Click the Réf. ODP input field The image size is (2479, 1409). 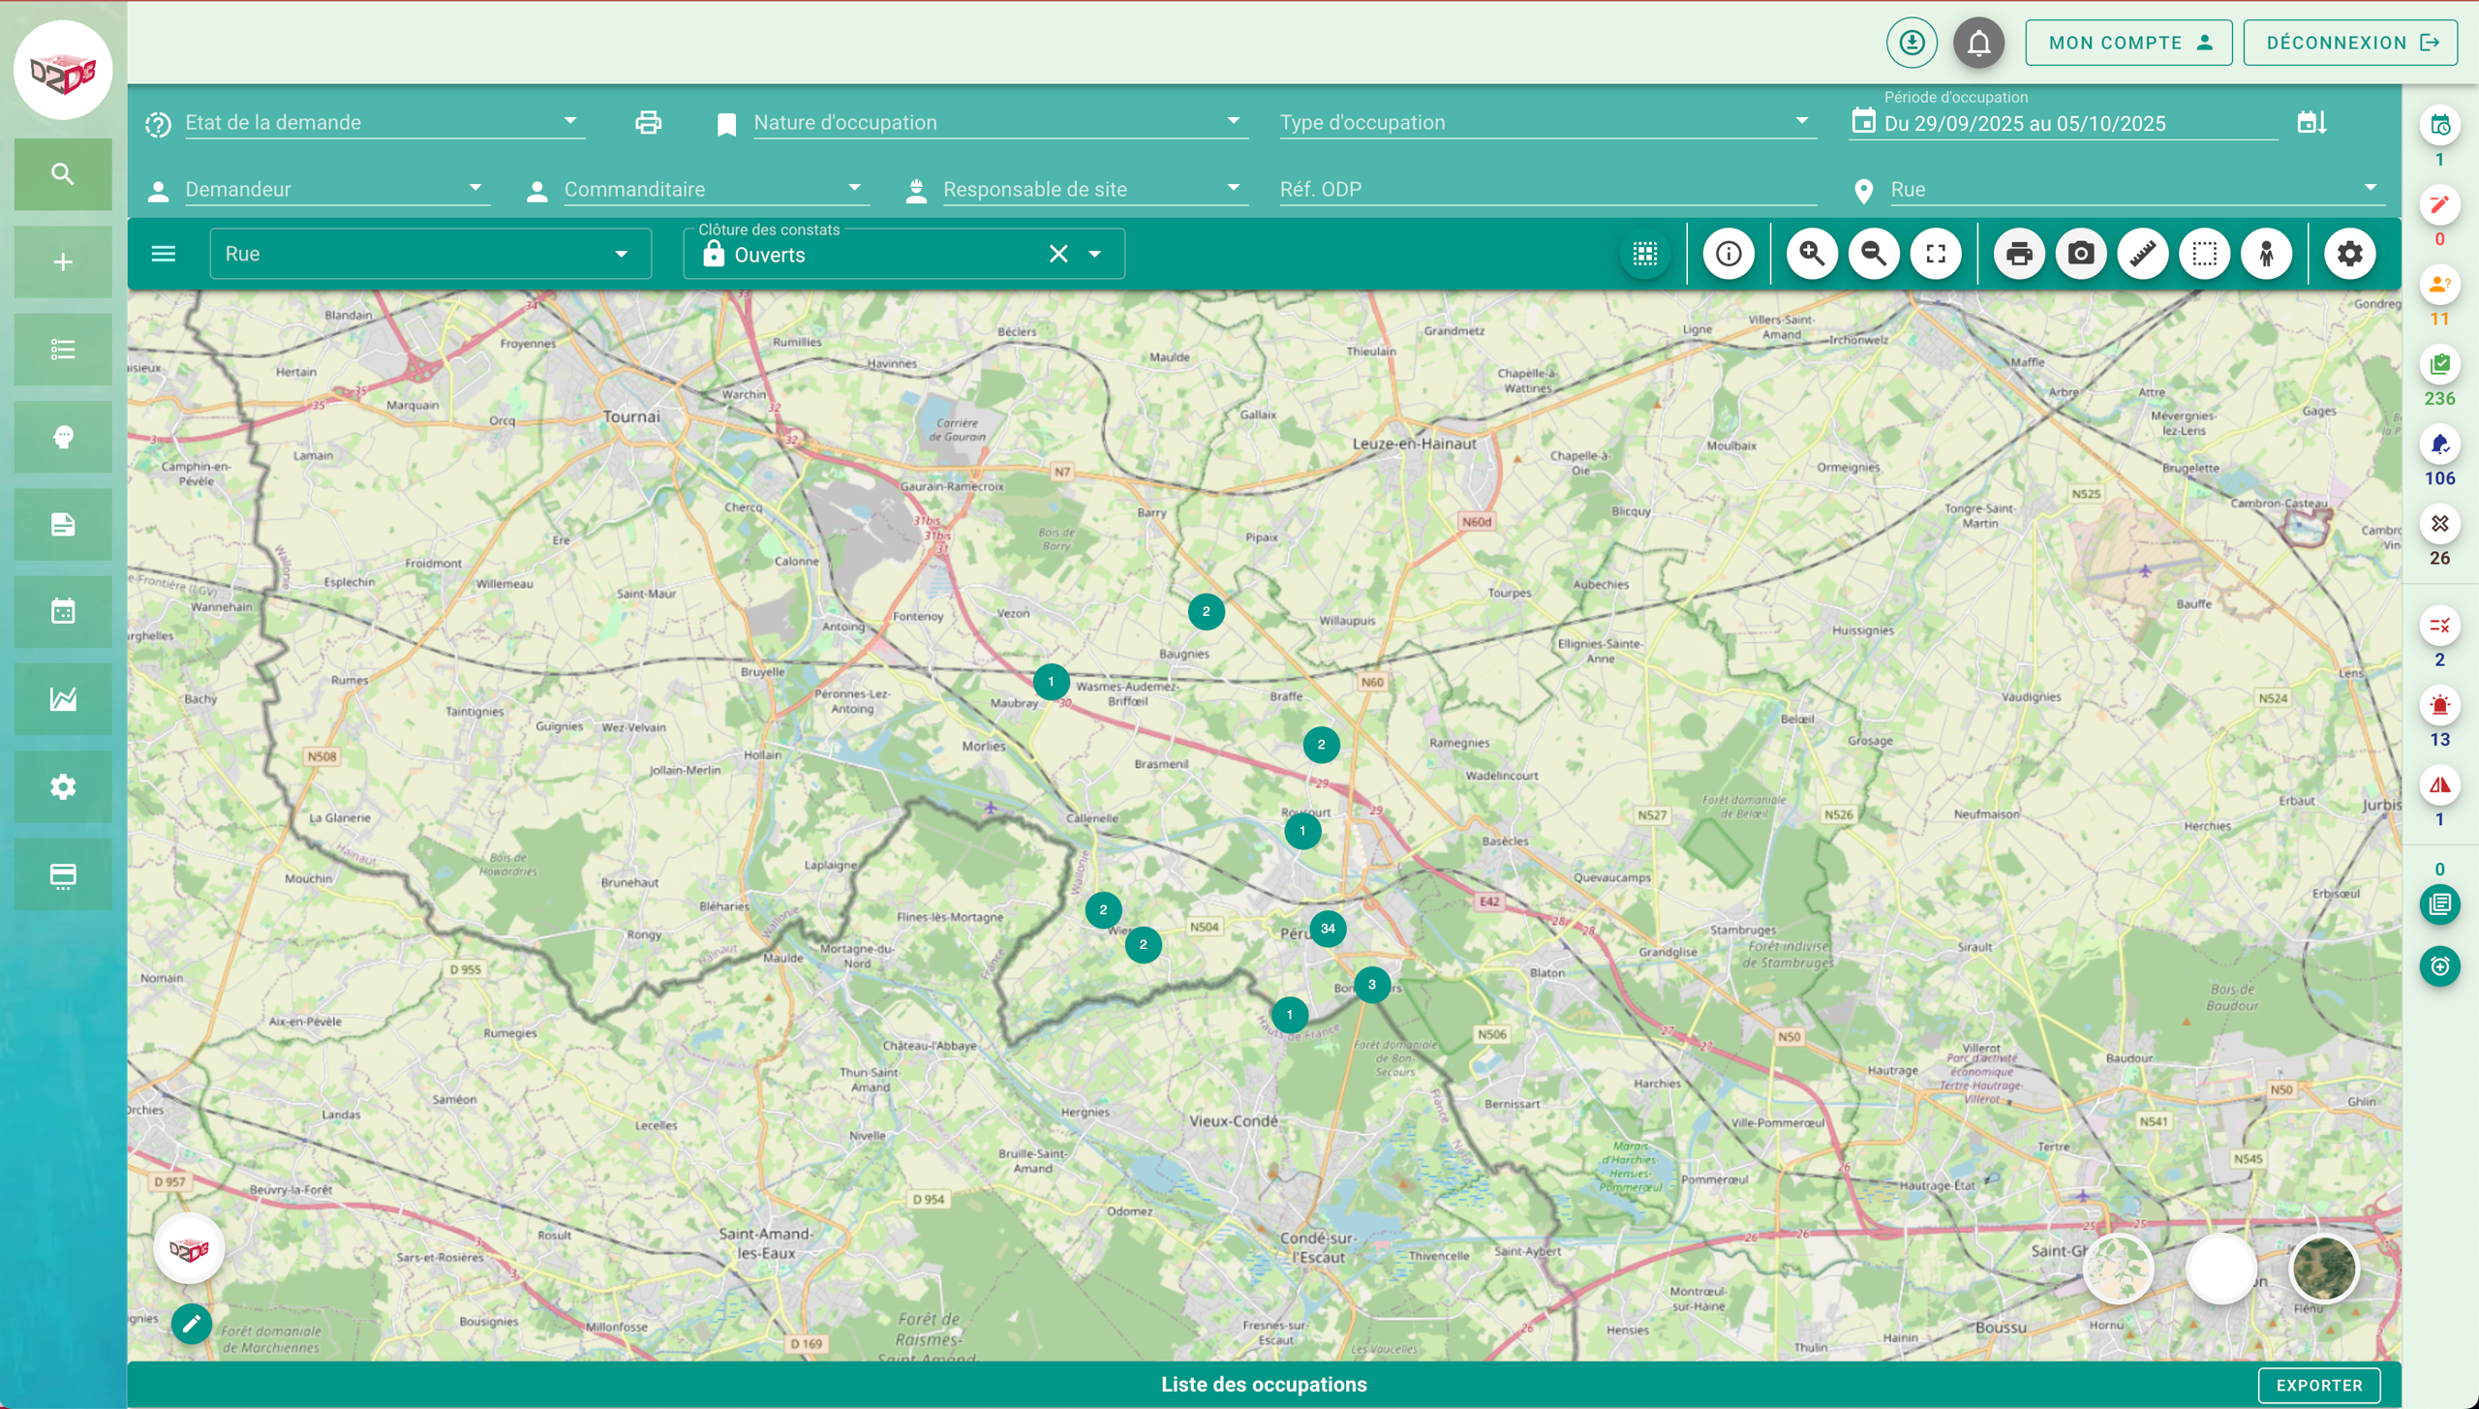[x=1546, y=189]
